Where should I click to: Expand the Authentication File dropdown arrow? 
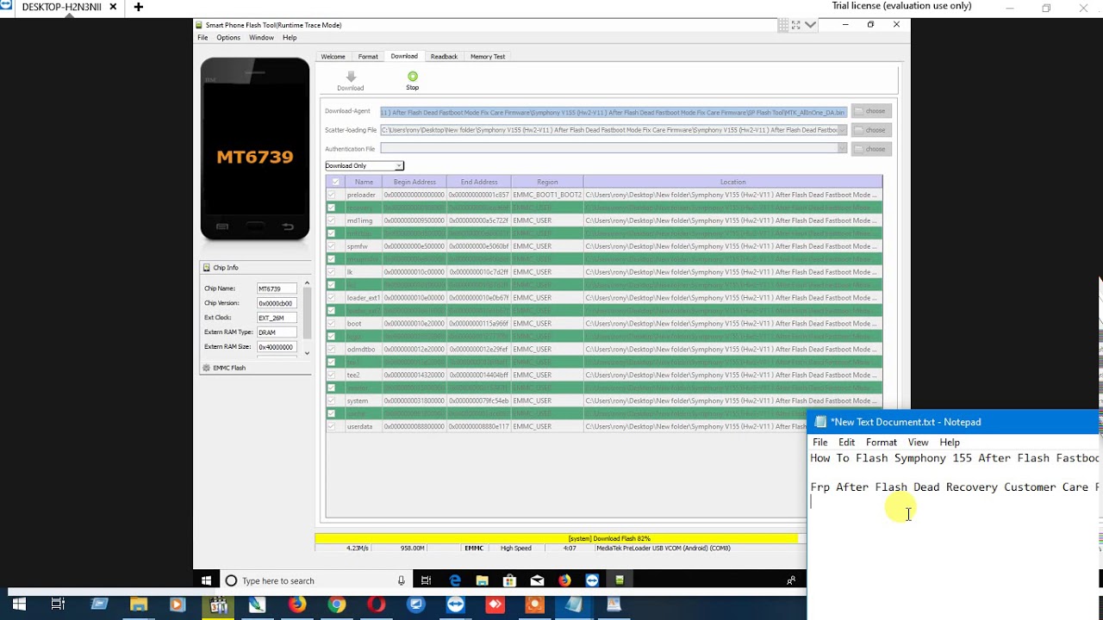(x=842, y=148)
